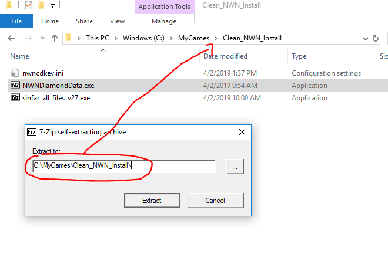The width and height of the screenshot is (388, 254).
Task: Click the nwncdkey.ini file icon
Action: click(15, 73)
